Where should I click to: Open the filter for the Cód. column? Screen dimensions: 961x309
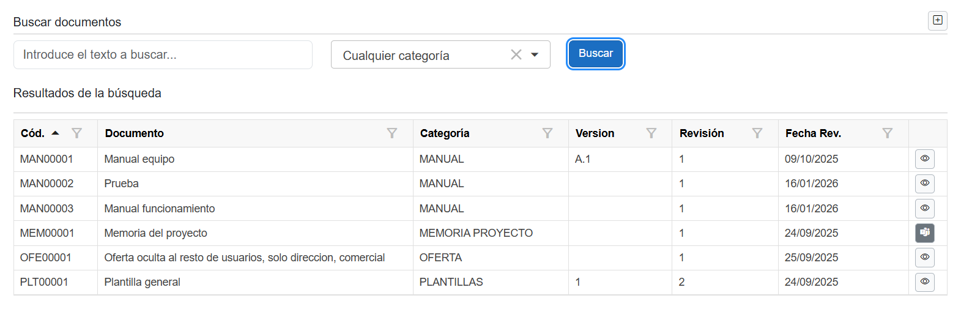click(76, 133)
